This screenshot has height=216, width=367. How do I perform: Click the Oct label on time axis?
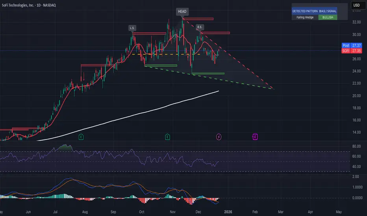click(x=142, y=212)
